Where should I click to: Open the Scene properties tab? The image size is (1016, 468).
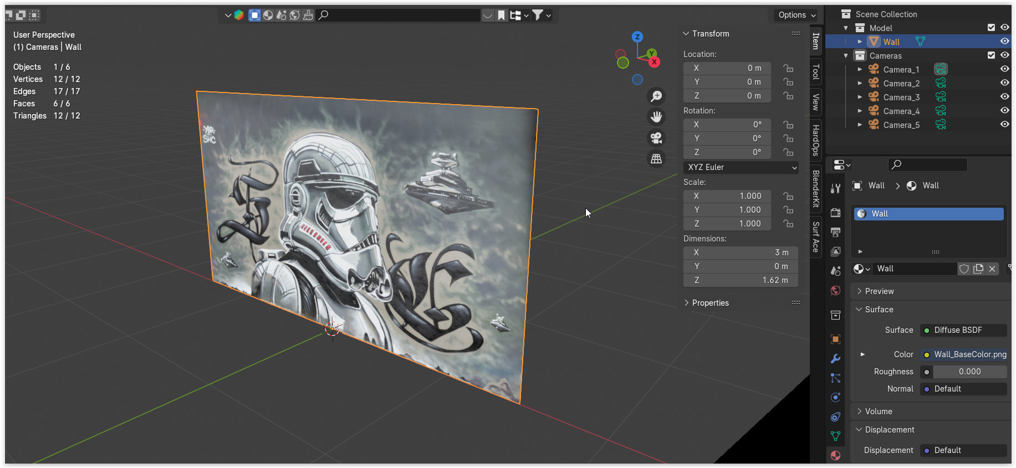836,271
